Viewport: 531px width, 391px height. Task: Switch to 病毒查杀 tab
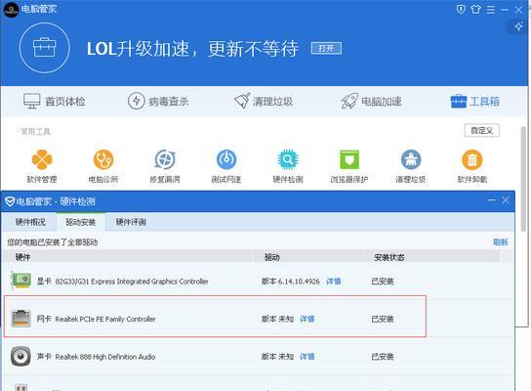[158, 101]
